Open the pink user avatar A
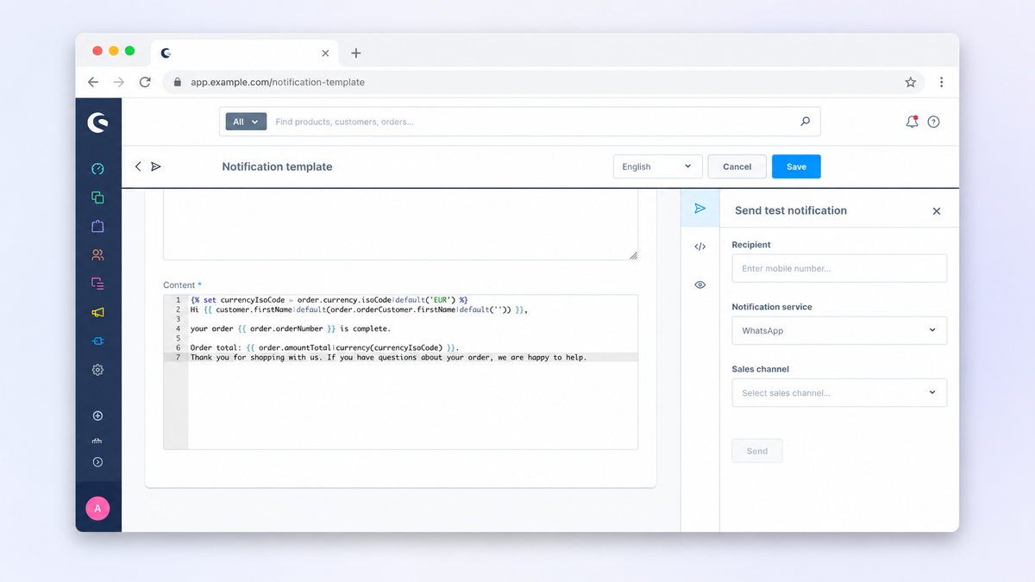Screen dimensions: 1035x582 (x=97, y=509)
